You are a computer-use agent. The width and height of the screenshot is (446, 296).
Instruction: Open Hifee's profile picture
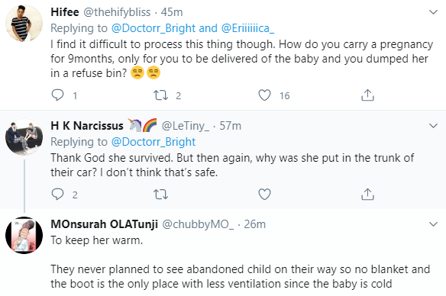[x=24, y=24]
